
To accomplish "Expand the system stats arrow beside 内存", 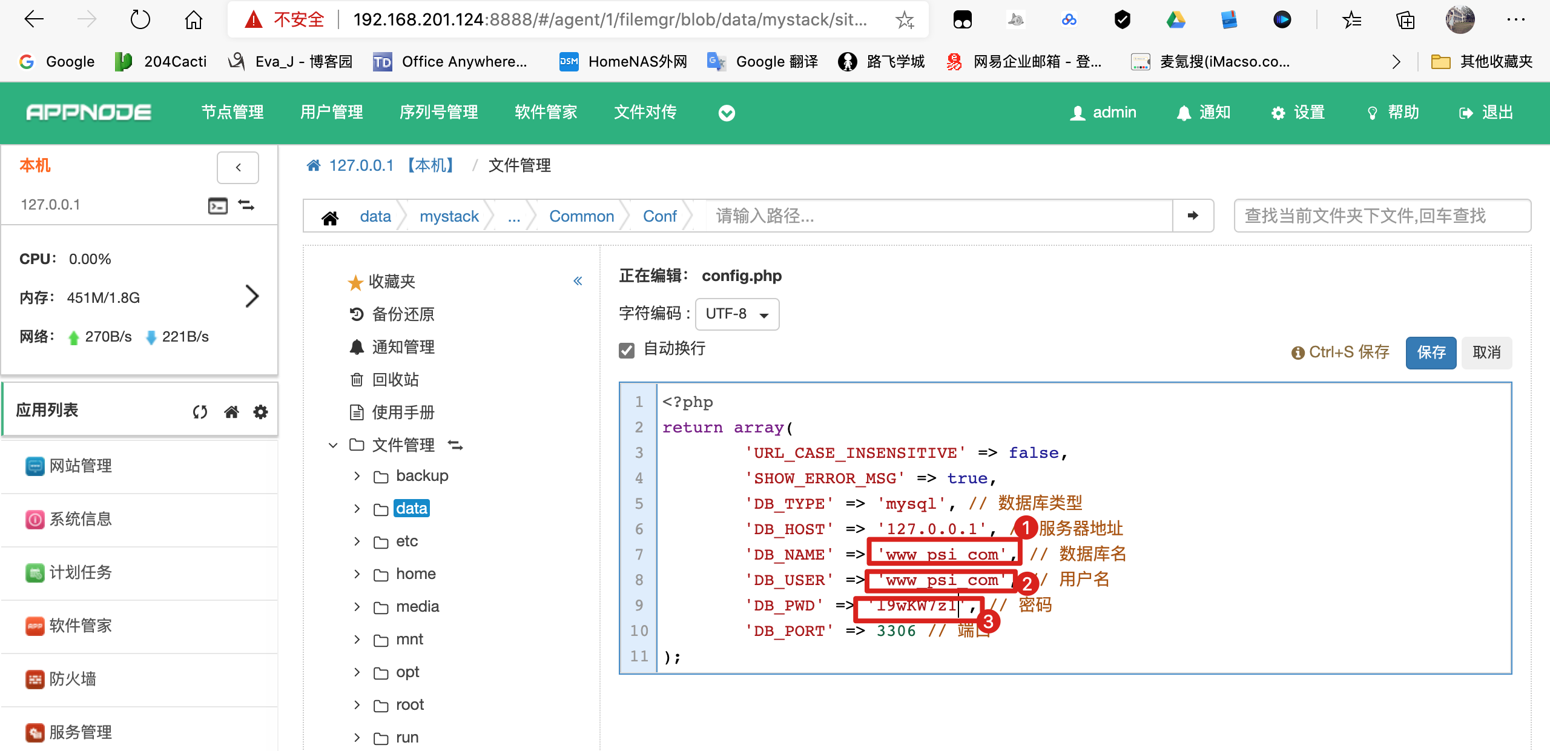I will pyautogui.click(x=252, y=296).
